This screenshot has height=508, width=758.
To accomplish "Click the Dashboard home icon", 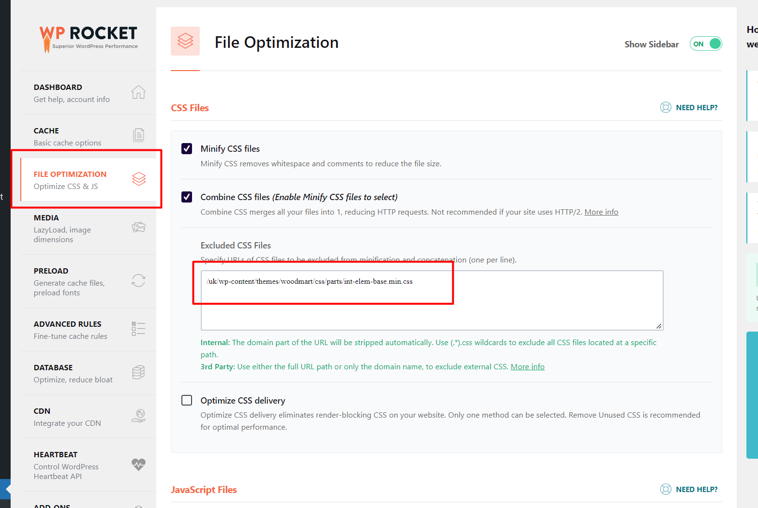I will pos(138,92).
